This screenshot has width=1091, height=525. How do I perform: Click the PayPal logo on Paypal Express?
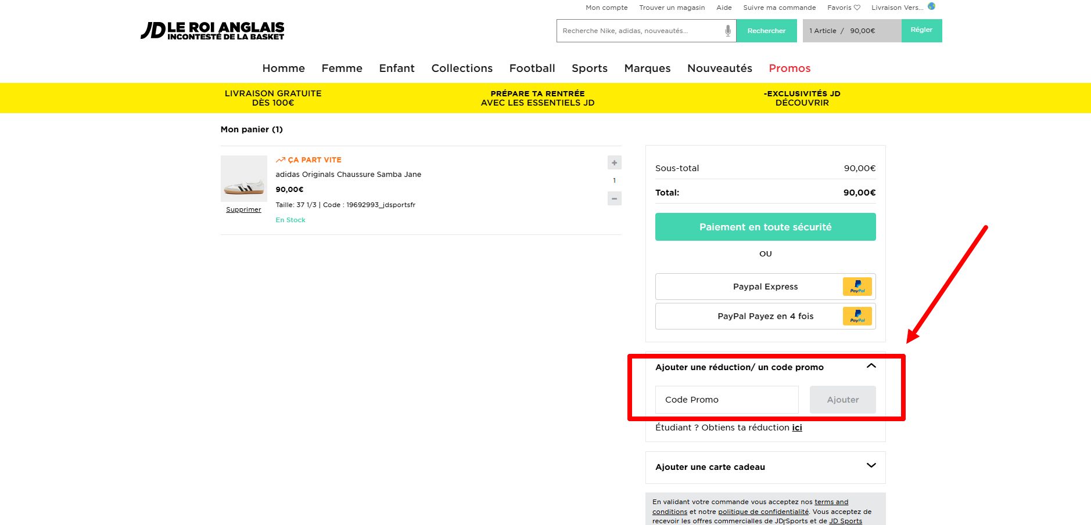click(857, 287)
